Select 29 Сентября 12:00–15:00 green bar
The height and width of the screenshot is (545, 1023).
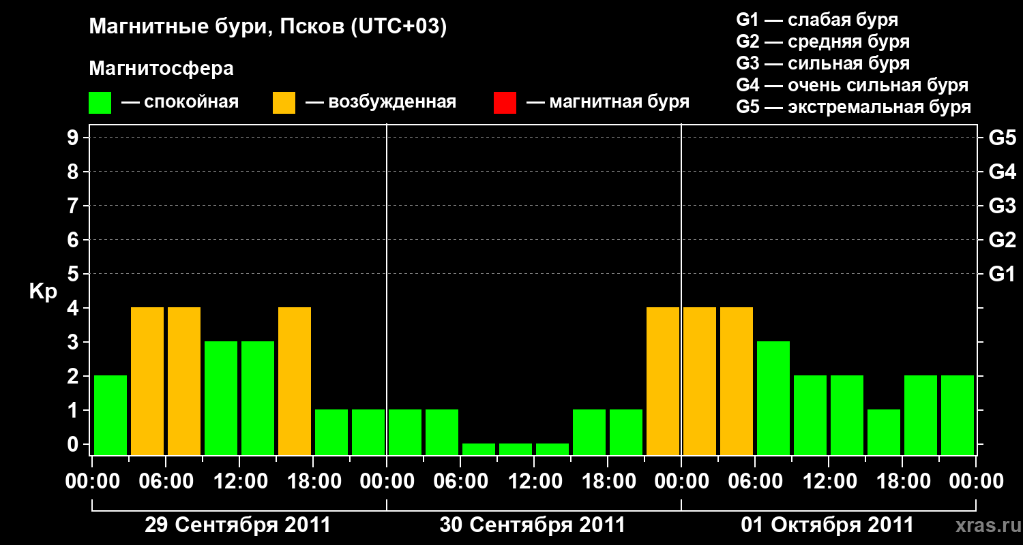click(258, 398)
